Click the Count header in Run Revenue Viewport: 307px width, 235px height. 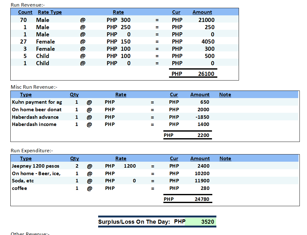pos(25,12)
